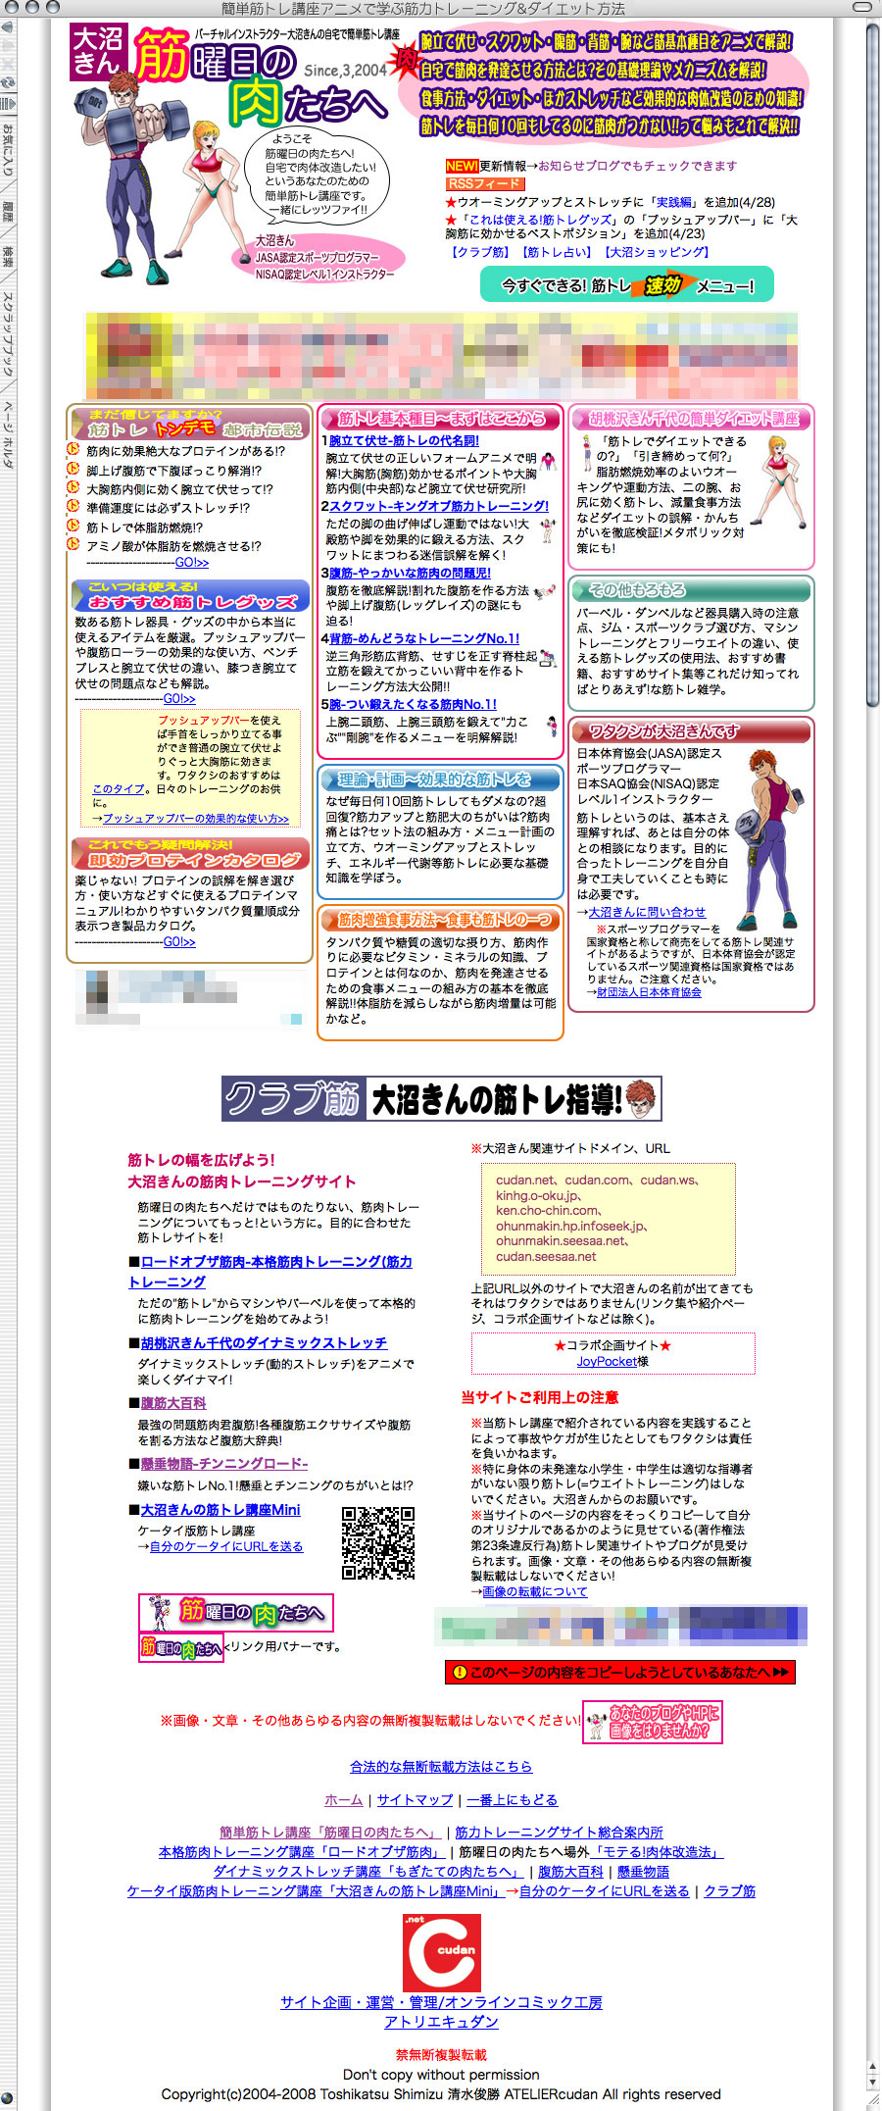Viewport: 882px width, 2111px height.
Task: Click the クラブ筋 大沼きんの筋トレ指導 banner
Action: tap(442, 1098)
